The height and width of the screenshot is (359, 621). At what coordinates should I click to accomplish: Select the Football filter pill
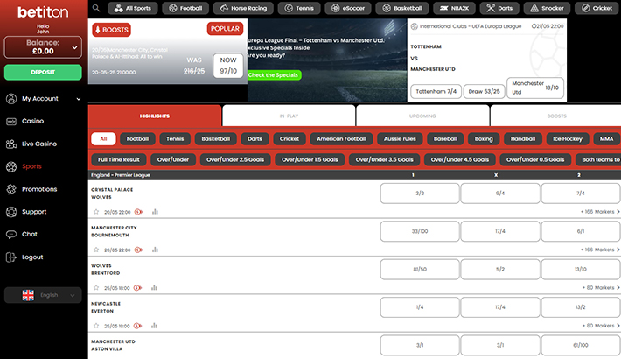pos(137,139)
